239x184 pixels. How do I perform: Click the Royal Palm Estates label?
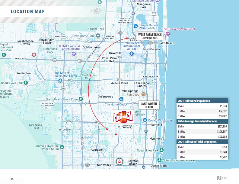tap(109, 60)
